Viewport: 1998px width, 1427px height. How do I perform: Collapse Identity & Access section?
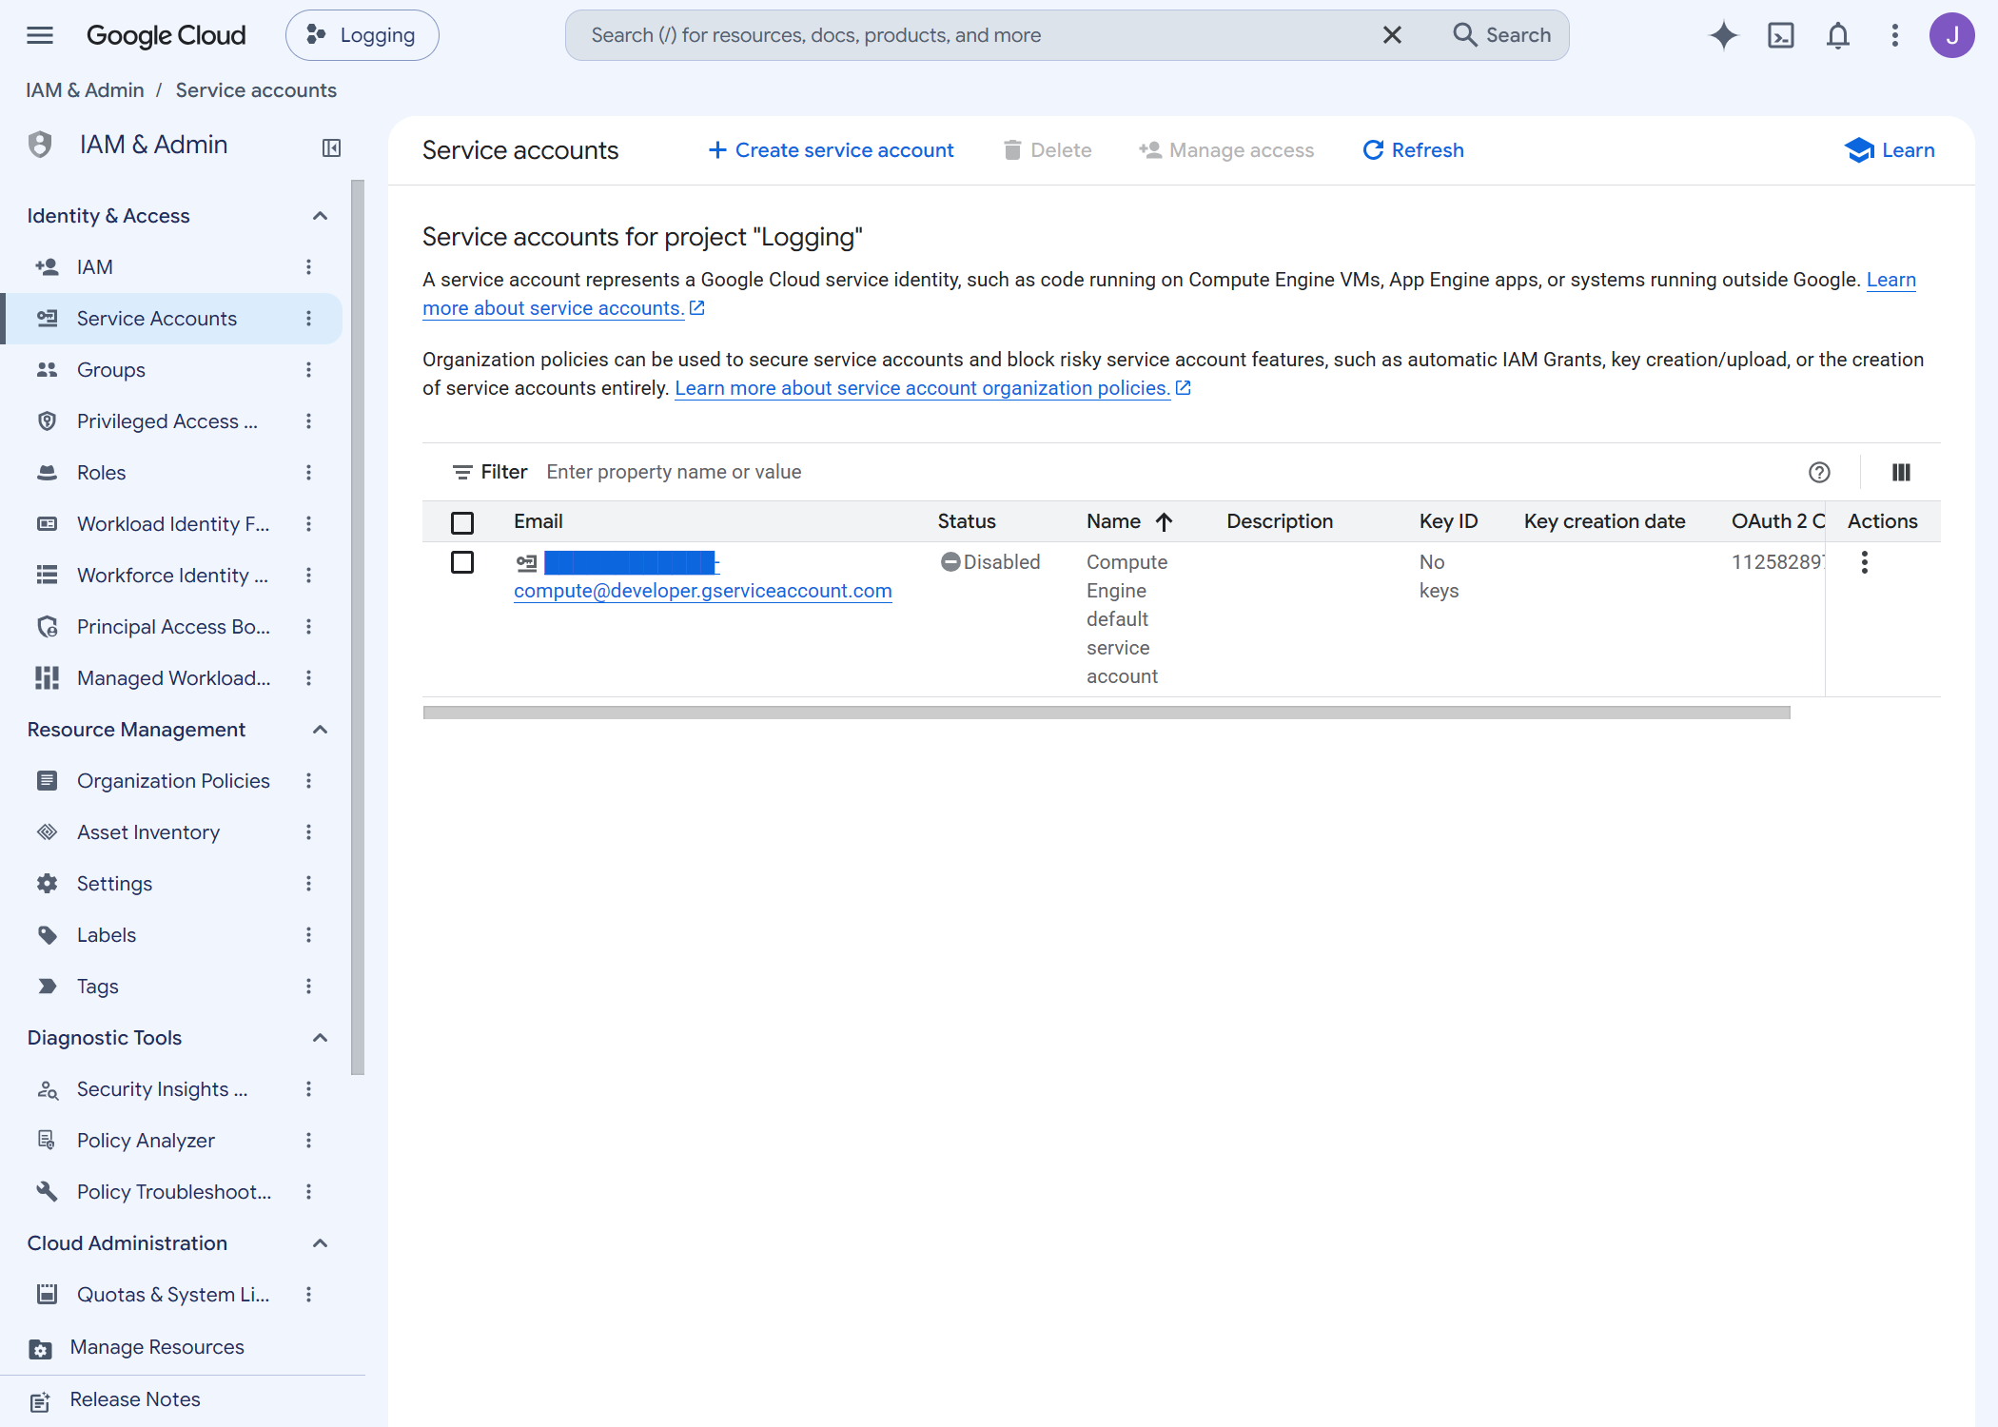tap(320, 216)
